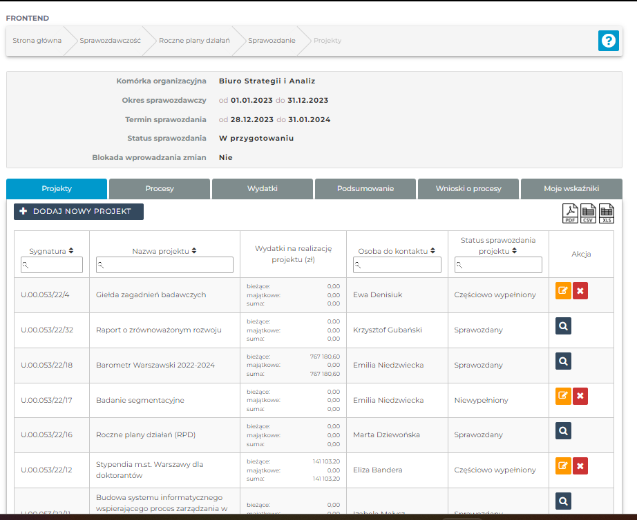View details of Roczne plany działań (RPD)
This screenshot has height=520, width=637.
563,431
